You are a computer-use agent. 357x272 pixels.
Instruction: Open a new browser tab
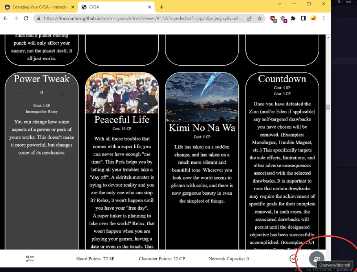(162, 7)
